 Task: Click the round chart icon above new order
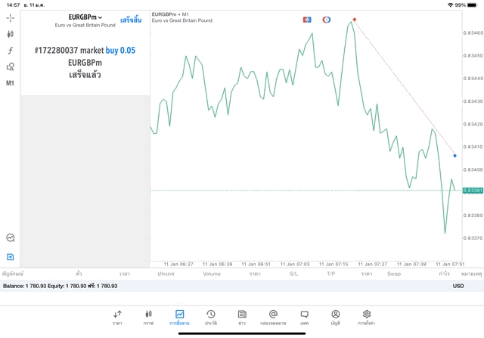click(x=11, y=238)
